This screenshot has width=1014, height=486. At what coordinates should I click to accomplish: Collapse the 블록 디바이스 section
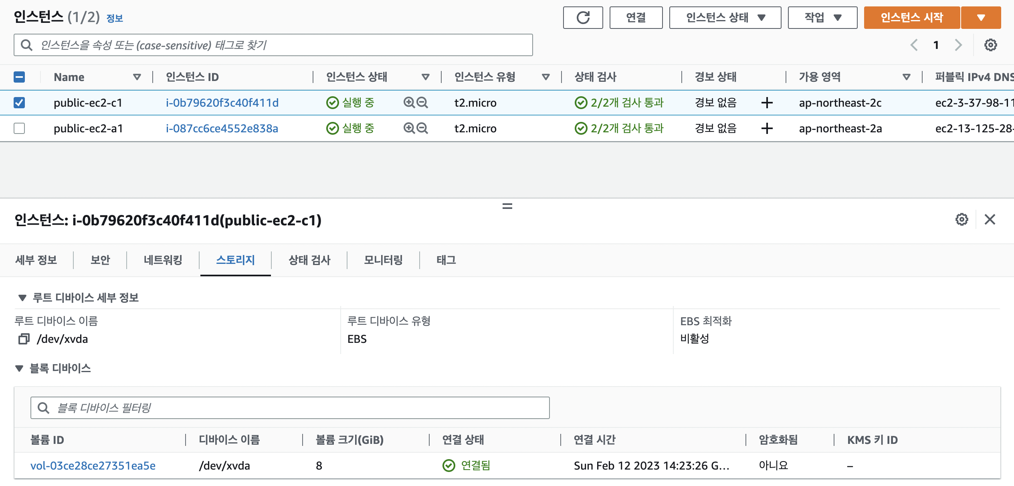pos(19,369)
